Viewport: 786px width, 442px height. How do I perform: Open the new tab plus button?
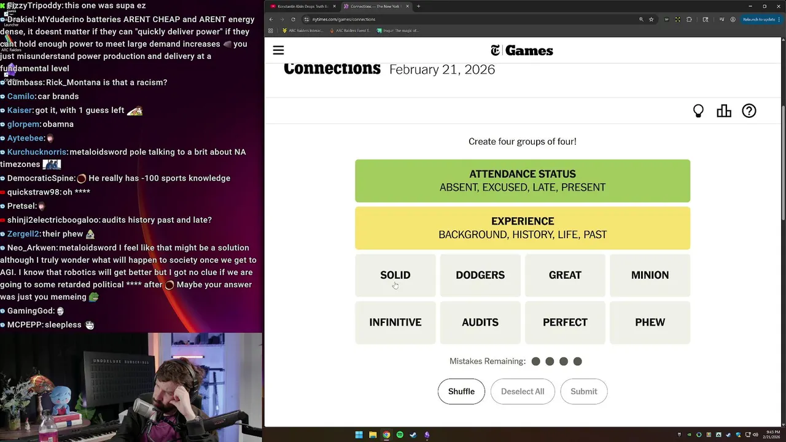pos(418,6)
